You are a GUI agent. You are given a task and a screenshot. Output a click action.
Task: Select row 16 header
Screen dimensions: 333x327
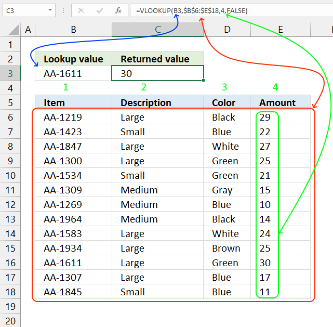pos(10,263)
